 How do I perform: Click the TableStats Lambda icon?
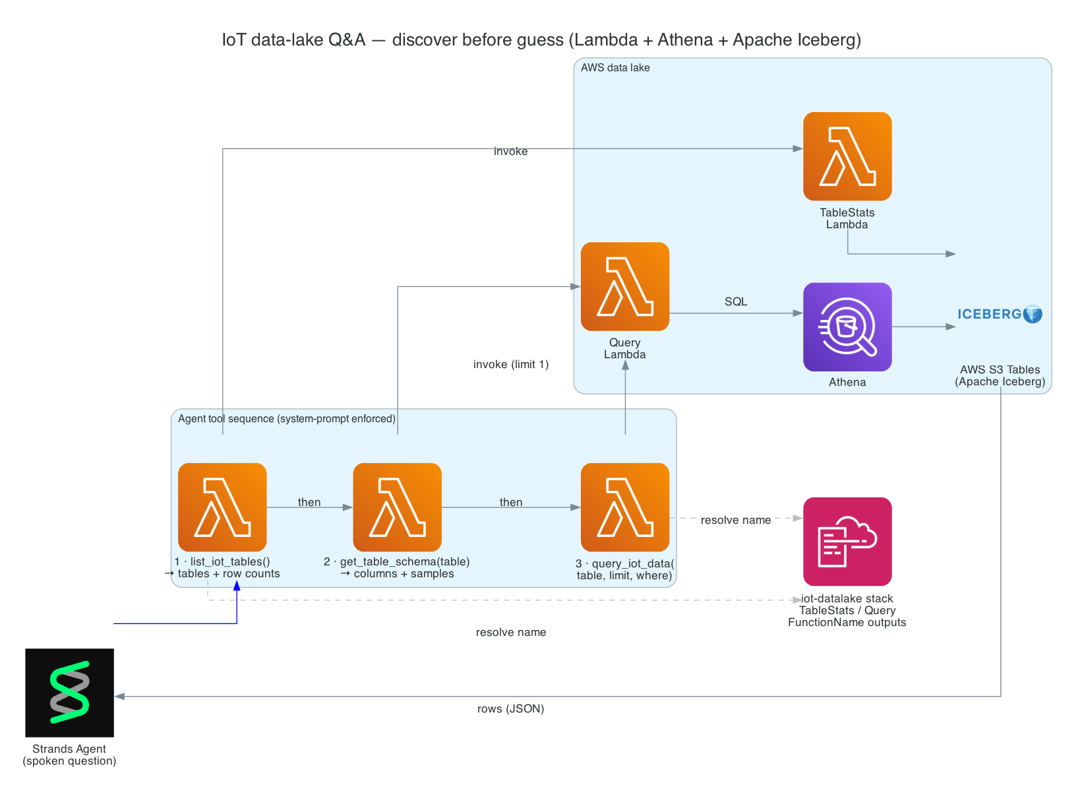point(847,156)
